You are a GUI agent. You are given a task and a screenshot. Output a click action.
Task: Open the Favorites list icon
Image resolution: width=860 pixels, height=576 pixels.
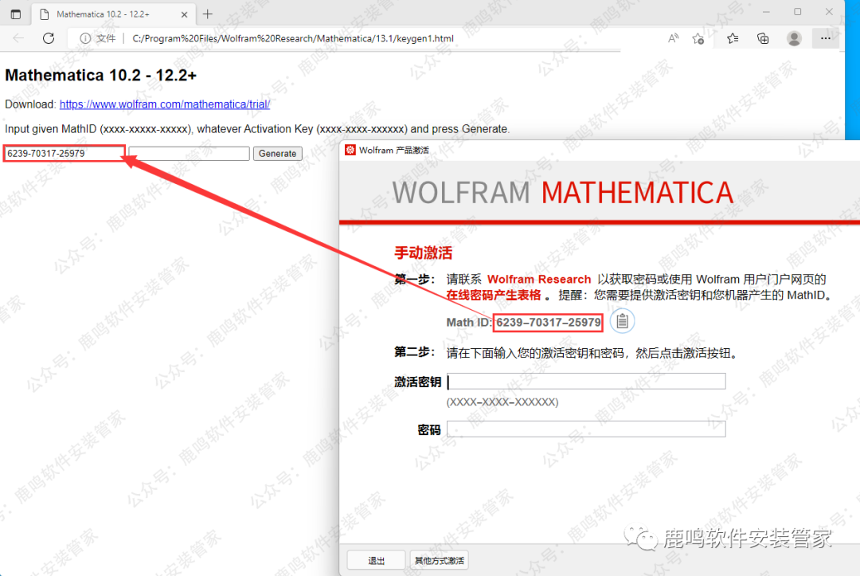[733, 38]
